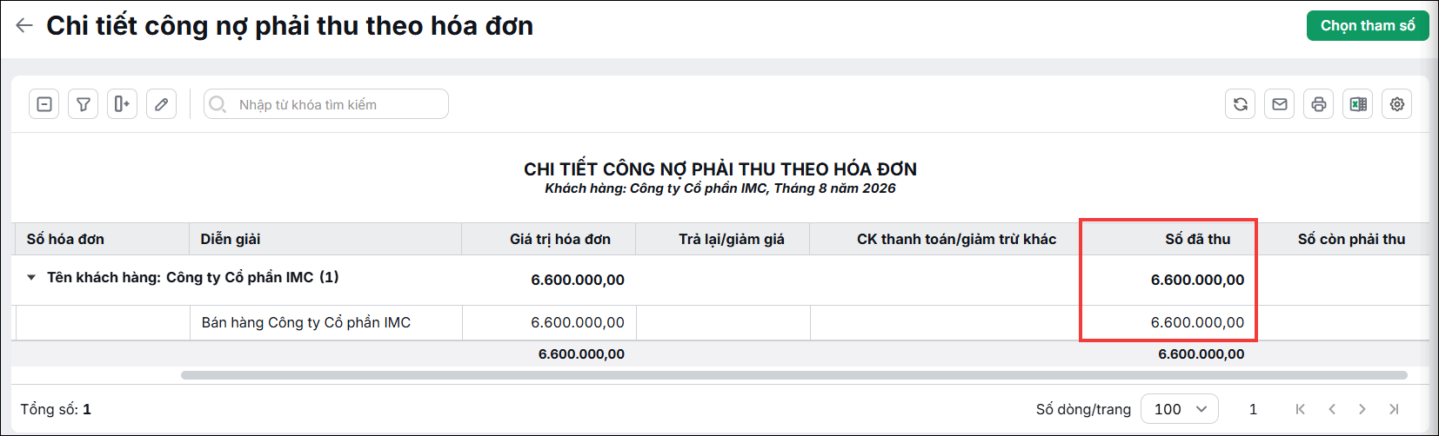Click the collapse-all minus icon in toolbar
Image resolution: width=1439 pixels, height=436 pixels.
point(44,104)
